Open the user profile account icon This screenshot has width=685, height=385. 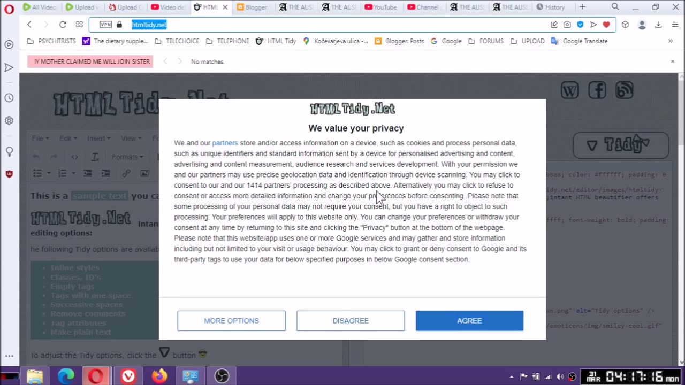pyautogui.click(x=642, y=25)
